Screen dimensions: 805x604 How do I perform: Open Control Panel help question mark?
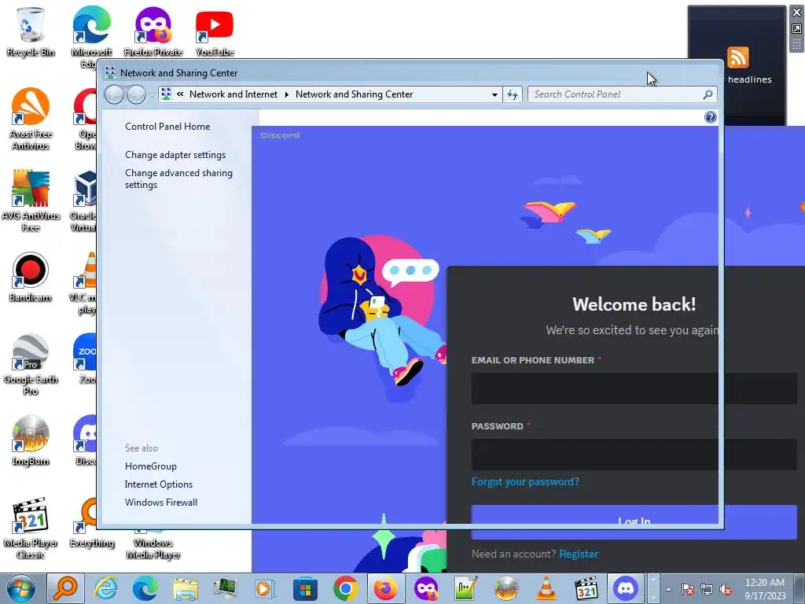tap(710, 117)
